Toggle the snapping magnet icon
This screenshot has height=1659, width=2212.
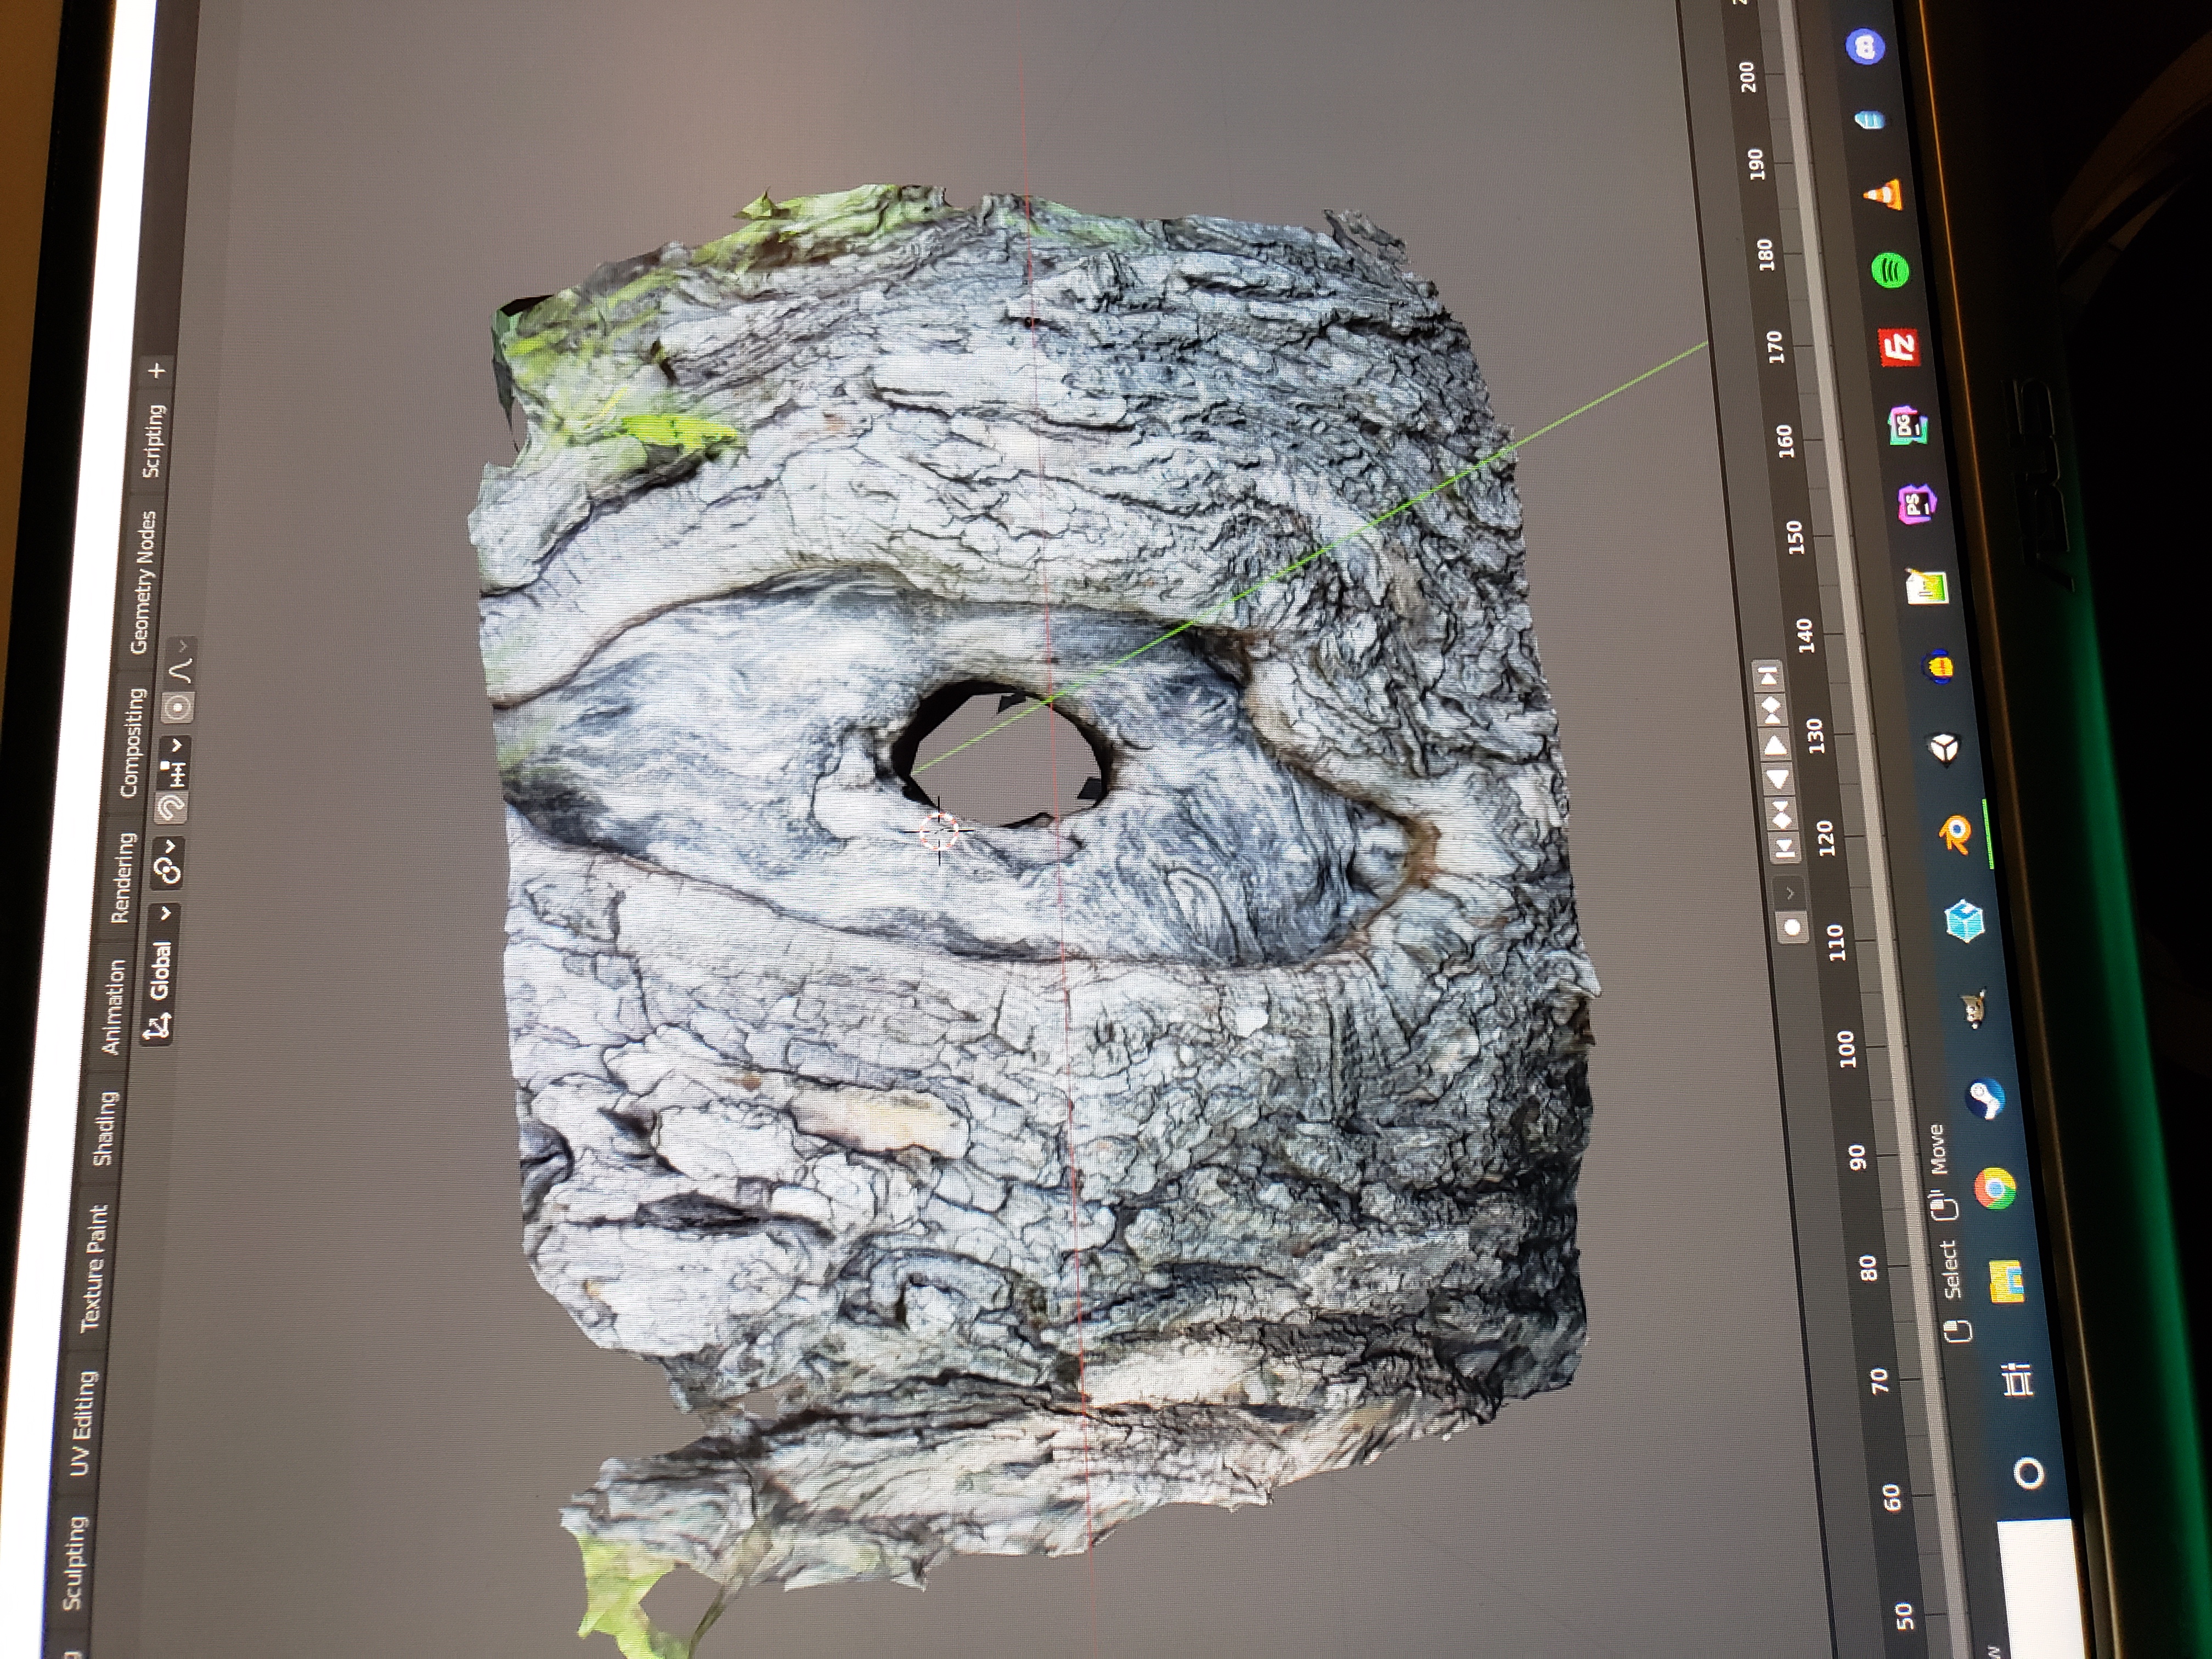[x=171, y=807]
